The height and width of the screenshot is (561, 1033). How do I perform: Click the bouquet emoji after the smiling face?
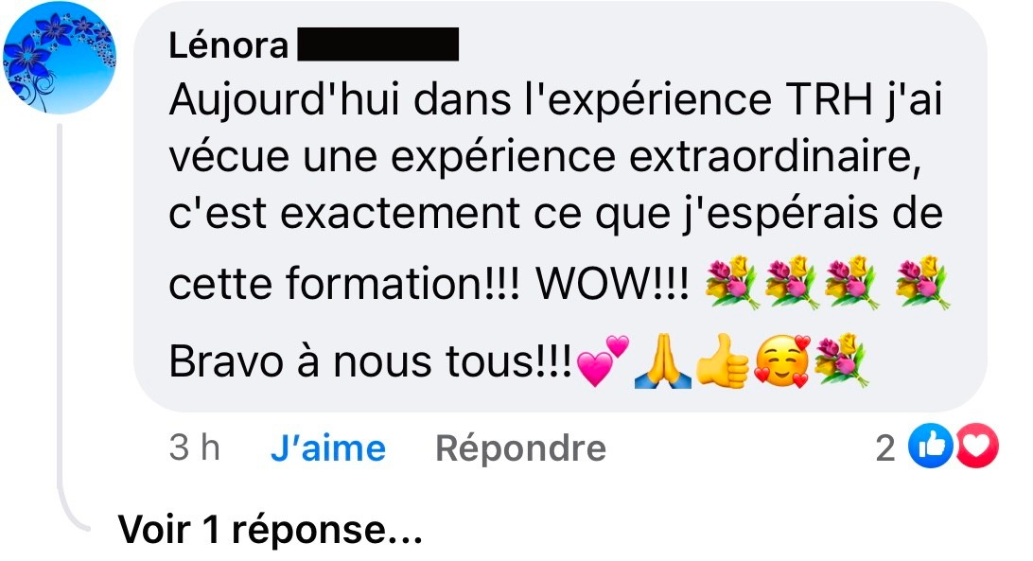pyautogui.click(x=842, y=359)
